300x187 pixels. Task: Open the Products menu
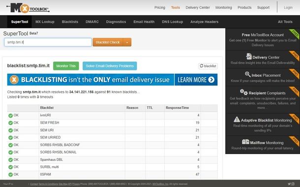point(244,7)
